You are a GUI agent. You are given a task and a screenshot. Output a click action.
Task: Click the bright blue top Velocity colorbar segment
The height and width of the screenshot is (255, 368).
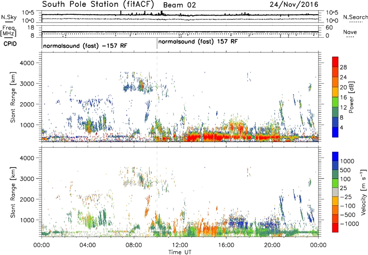point(335,156)
